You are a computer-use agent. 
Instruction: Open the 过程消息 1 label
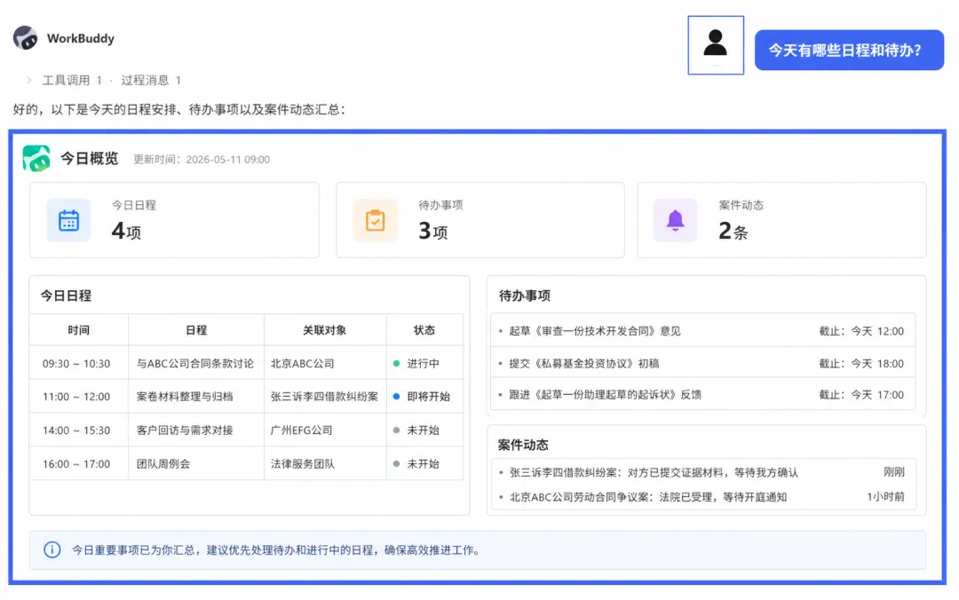pos(150,80)
